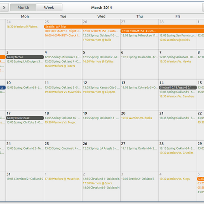Select 17:00 Warriors @ Knicks event
The image size is (204, 204).
[175, 40]
